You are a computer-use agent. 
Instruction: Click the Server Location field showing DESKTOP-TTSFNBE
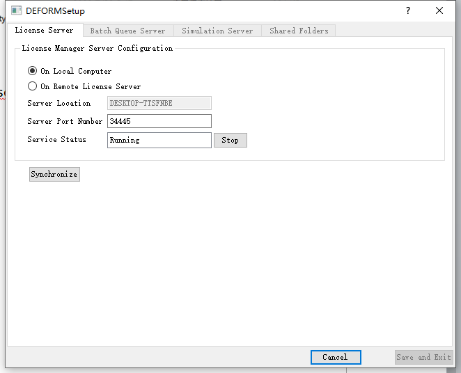coord(159,103)
